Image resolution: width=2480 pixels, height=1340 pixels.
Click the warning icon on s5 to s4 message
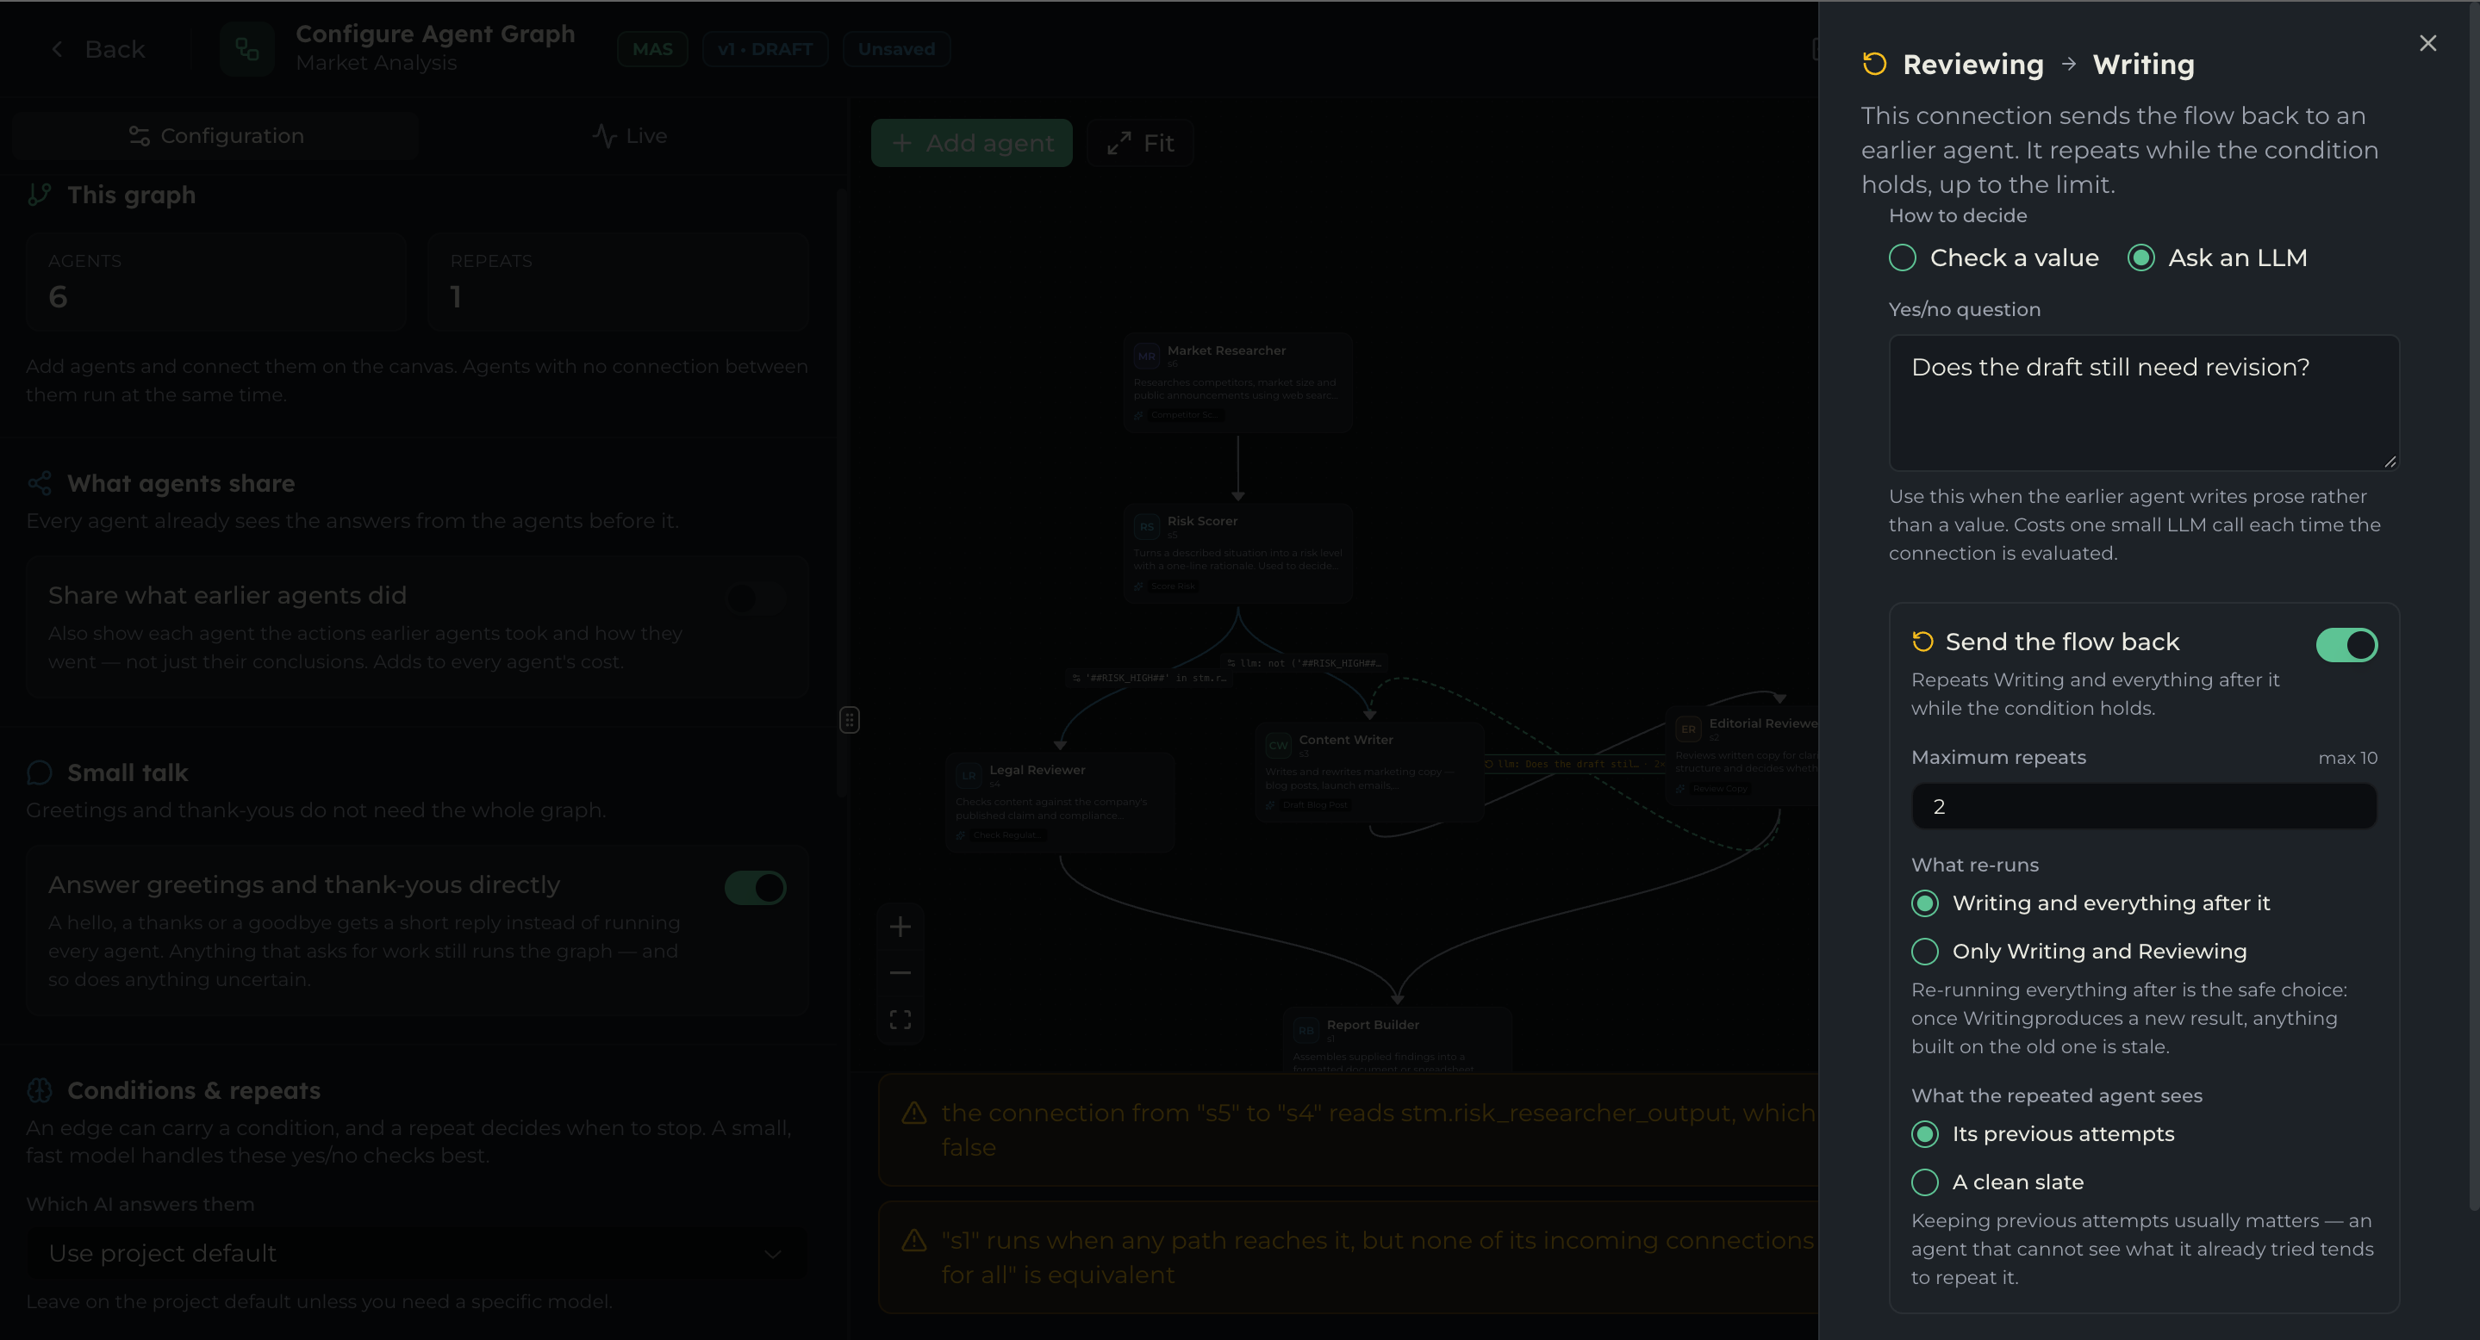[x=913, y=1113]
